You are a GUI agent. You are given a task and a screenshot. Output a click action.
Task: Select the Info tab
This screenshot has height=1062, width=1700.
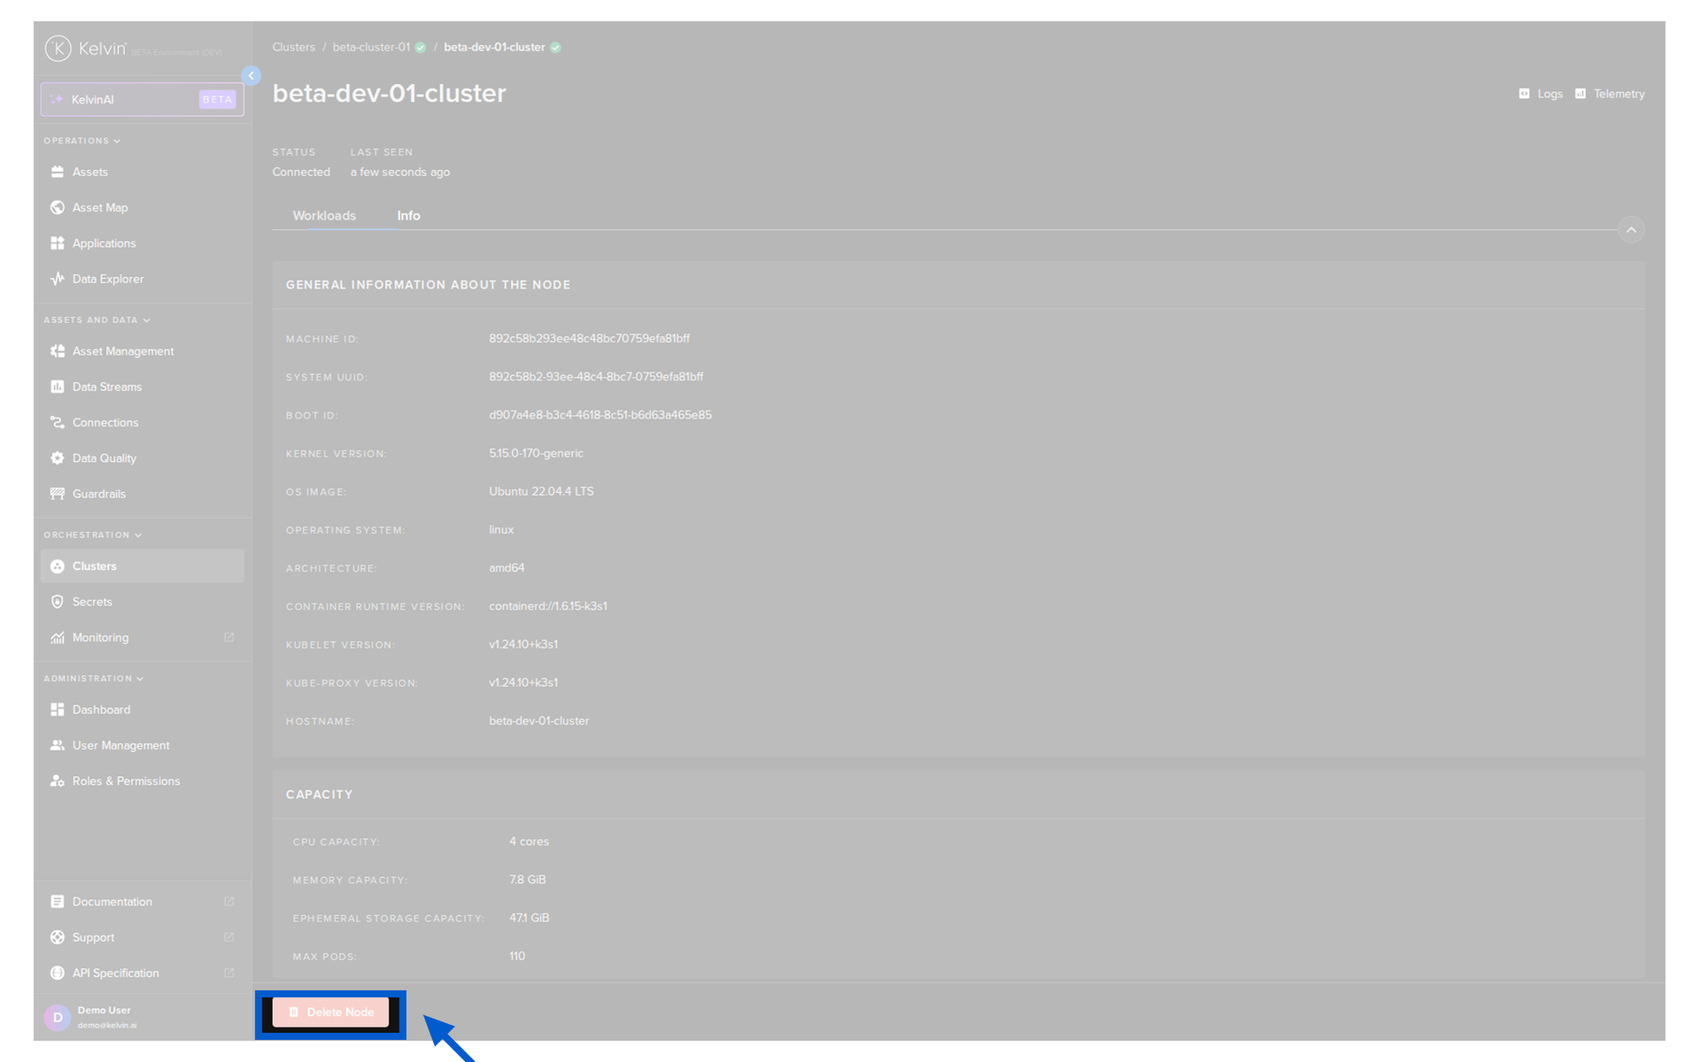click(408, 216)
